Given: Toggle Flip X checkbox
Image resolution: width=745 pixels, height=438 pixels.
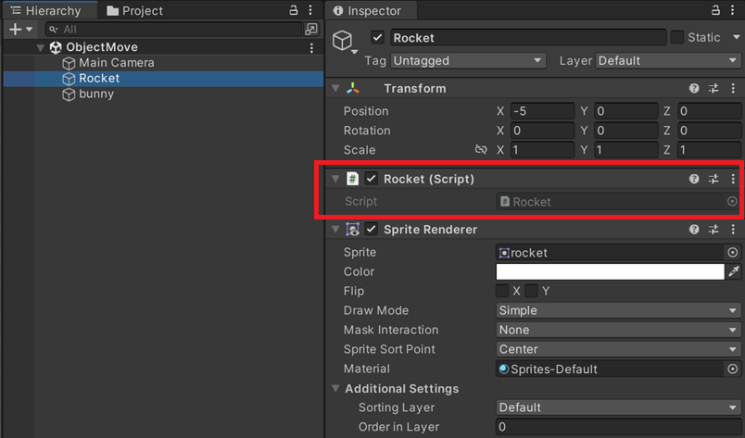Looking at the screenshot, I should 503,291.
